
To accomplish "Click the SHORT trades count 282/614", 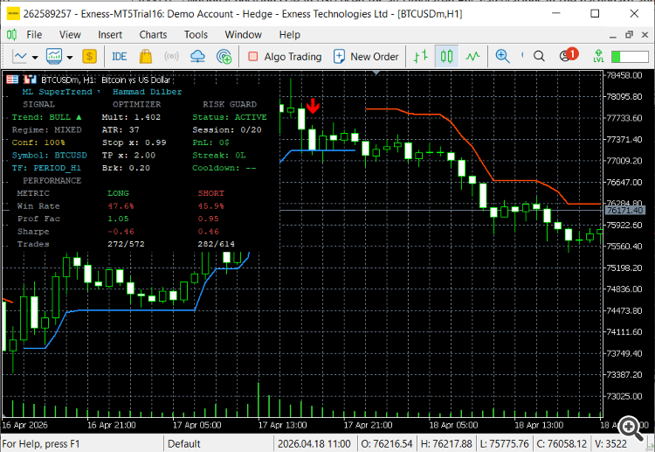I will tap(217, 244).
